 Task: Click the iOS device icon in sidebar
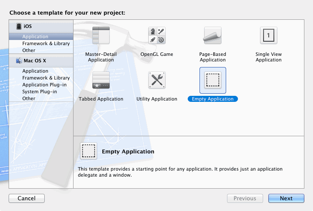(19, 26)
